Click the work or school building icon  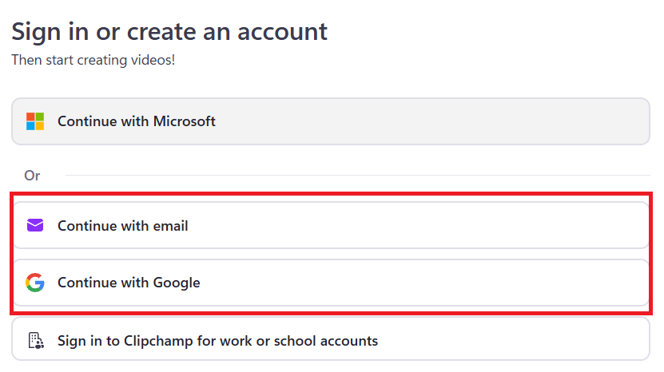tap(35, 341)
